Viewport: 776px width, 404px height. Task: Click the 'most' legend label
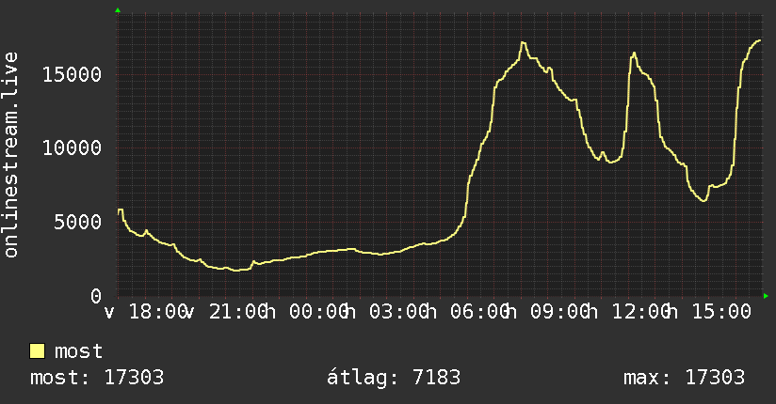pyautogui.click(x=78, y=351)
